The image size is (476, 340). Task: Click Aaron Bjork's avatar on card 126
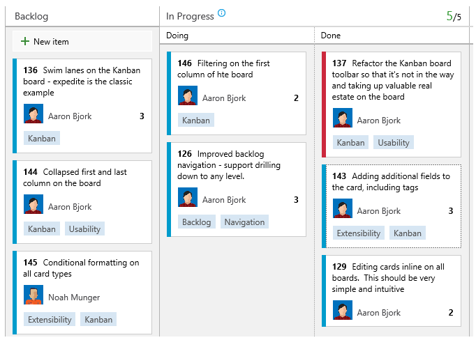point(188,197)
